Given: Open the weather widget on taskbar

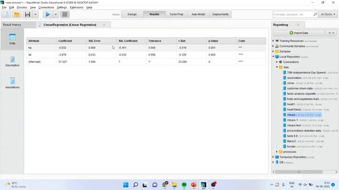Looking at the screenshot, I should [x=16, y=185].
